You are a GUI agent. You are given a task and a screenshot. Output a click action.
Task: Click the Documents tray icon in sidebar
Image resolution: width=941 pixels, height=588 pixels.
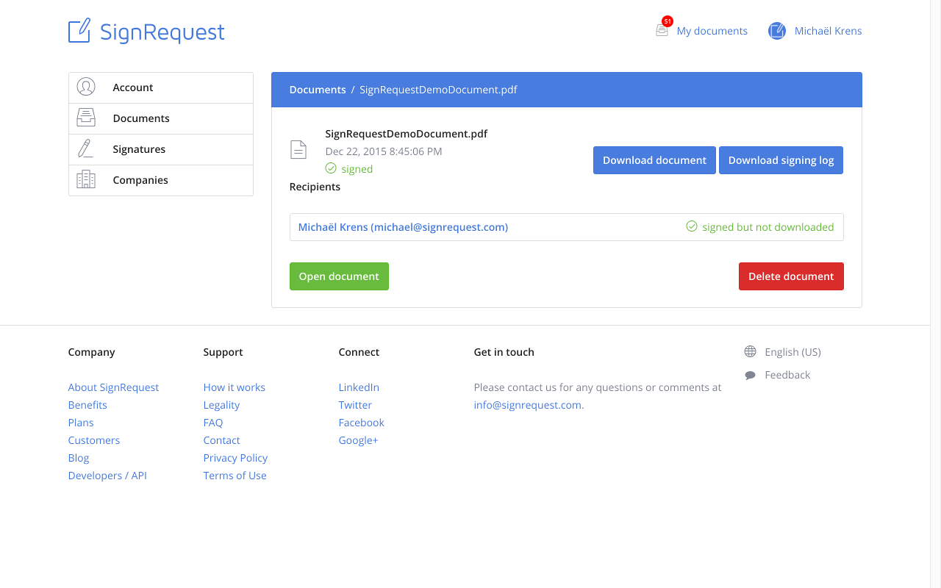86,118
